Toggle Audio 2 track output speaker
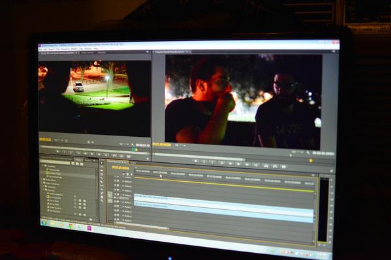 pyautogui.click(x=115, y=207)
